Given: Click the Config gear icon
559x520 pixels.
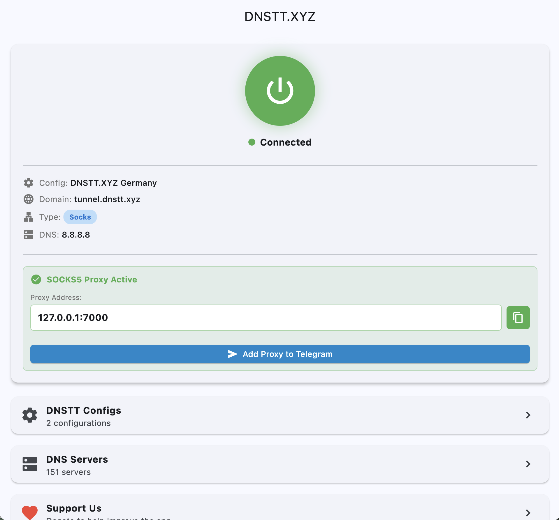Looking at the screenshot, I should [x=29, y=183].
